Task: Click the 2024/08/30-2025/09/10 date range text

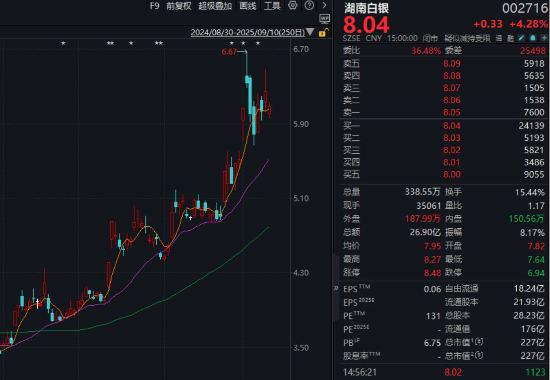Action: coord(246,31)
